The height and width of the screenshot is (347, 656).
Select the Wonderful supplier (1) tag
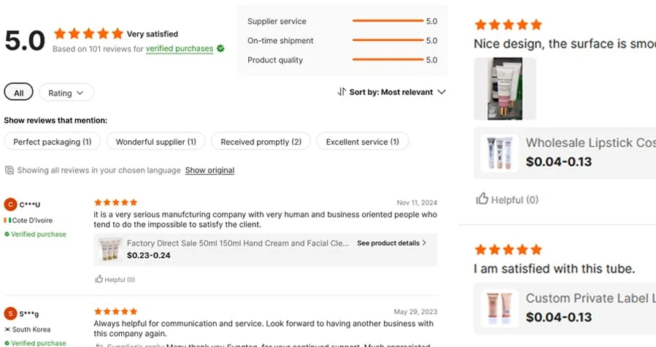coord(155,142)
